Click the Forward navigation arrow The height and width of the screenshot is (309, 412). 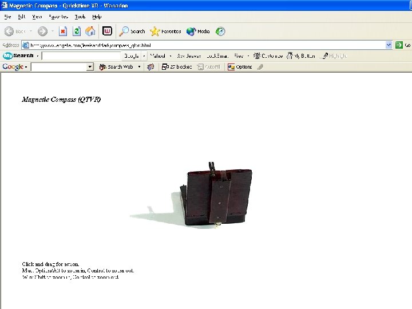pyautogui.click(x=42, y=31)
